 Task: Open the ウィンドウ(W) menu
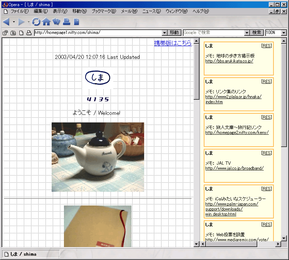177,12
